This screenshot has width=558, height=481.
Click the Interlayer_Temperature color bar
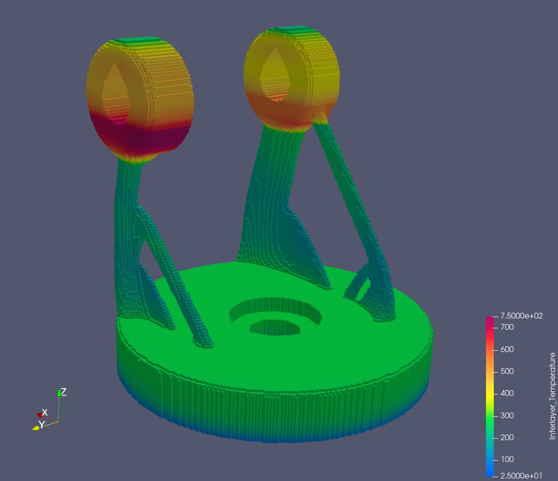point(490,396)
